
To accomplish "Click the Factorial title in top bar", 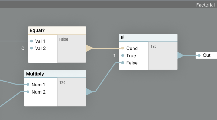I will pos(205,5).
